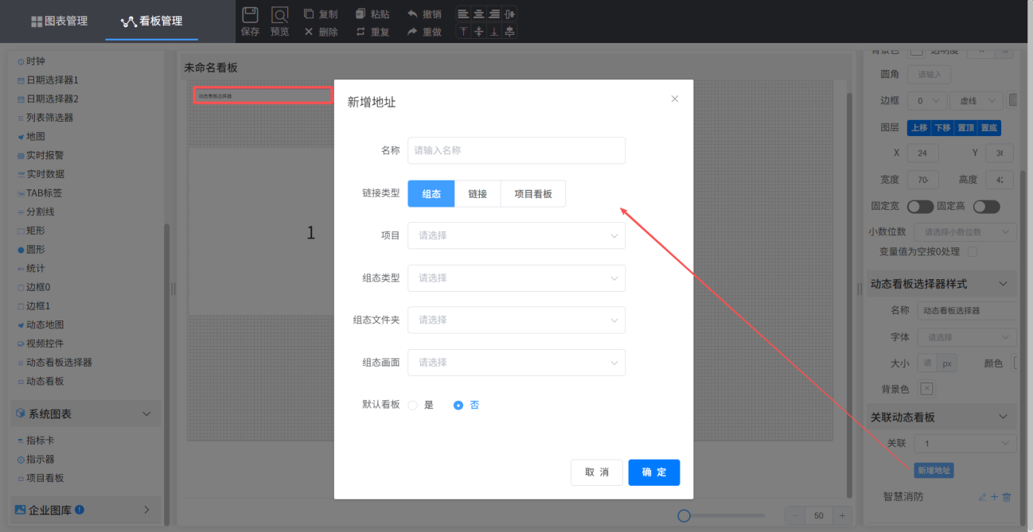Viewport: 1033px width, 532px height.
Task: Click the Undo (撤销) arrow icon
Action: point(412,14)
